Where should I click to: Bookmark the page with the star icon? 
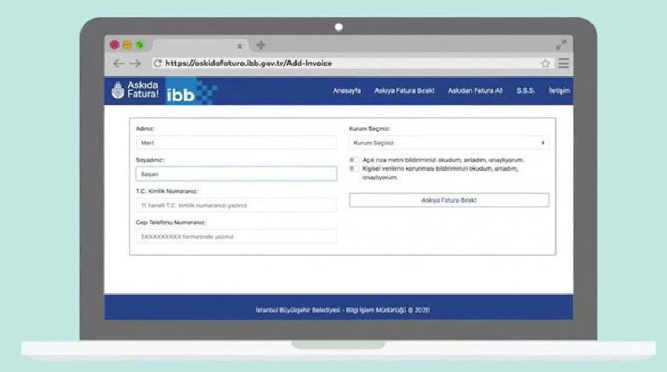[x=545, y=64]
